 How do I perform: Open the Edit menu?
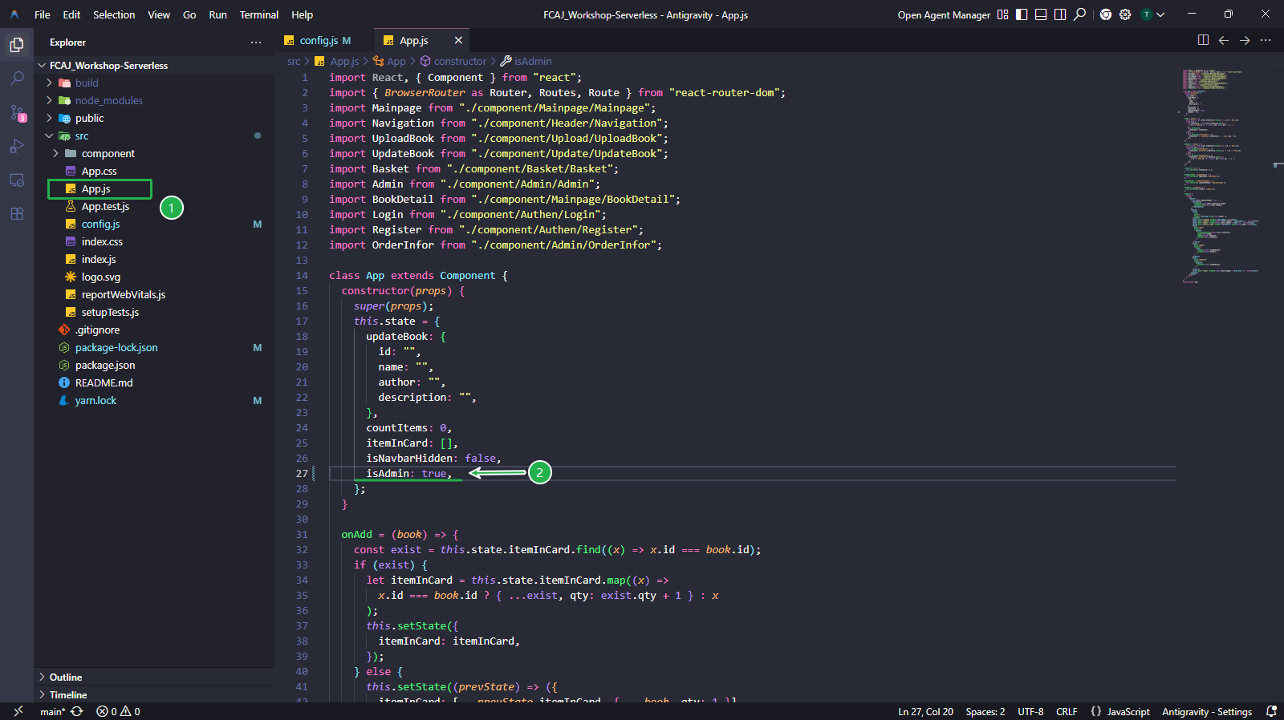coord(72,14)
